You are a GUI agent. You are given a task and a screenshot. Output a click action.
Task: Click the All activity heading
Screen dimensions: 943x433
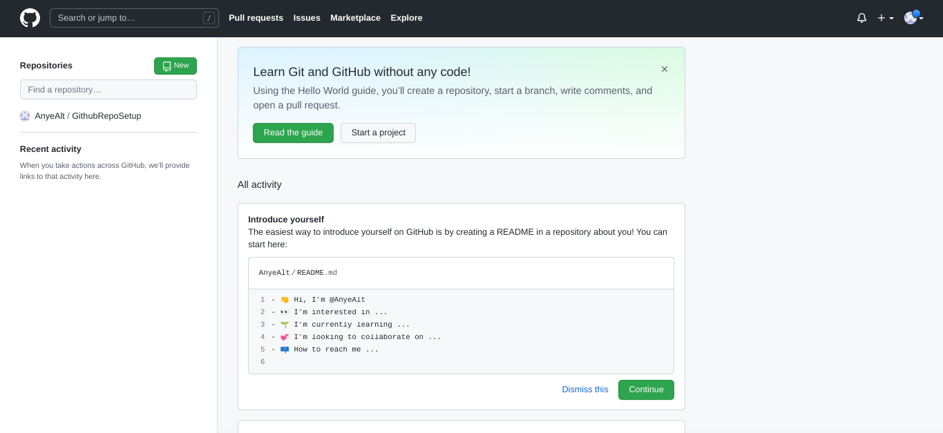(x=260, y=184)
